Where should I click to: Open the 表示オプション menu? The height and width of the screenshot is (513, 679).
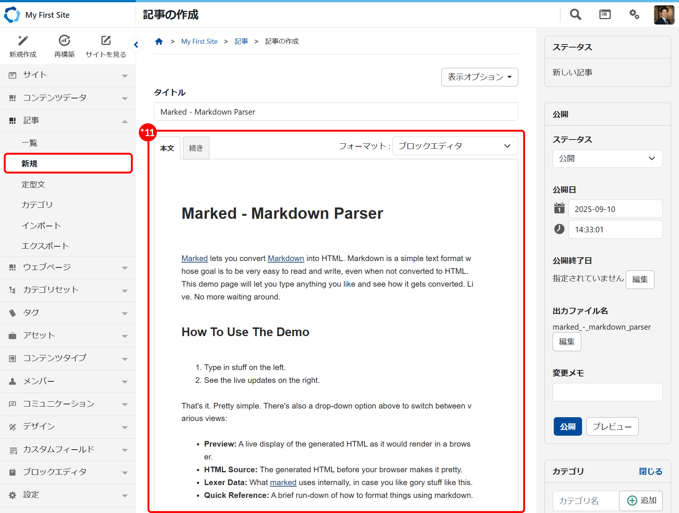[479, 77]
